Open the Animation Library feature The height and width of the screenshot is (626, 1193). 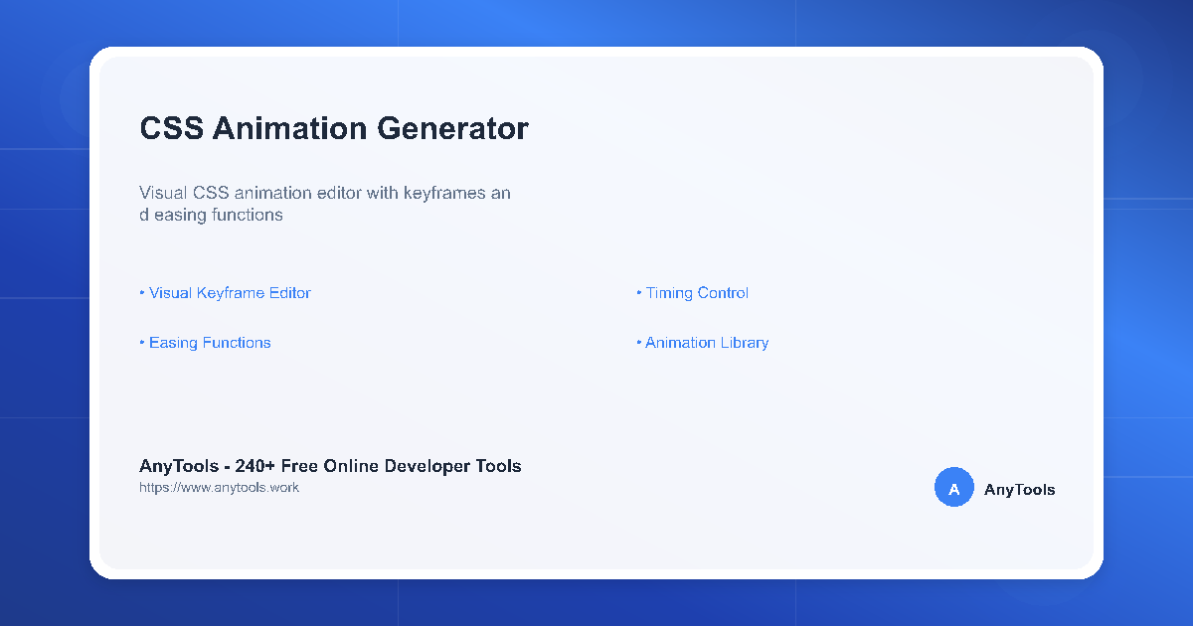[706, 342]
